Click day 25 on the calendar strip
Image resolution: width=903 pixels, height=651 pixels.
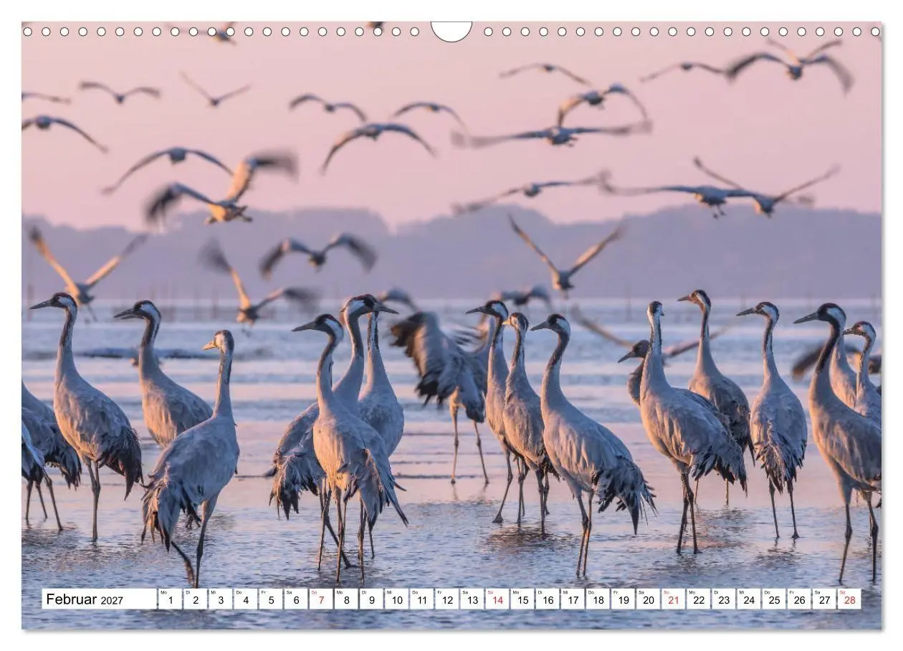(x=774, y=599)
